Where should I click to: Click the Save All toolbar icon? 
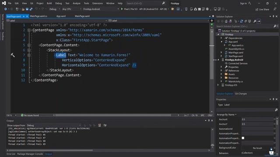pos(31,9)
